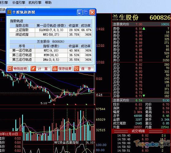
Task: Click the dialog title bar app icon
Action: coord(9,12)
